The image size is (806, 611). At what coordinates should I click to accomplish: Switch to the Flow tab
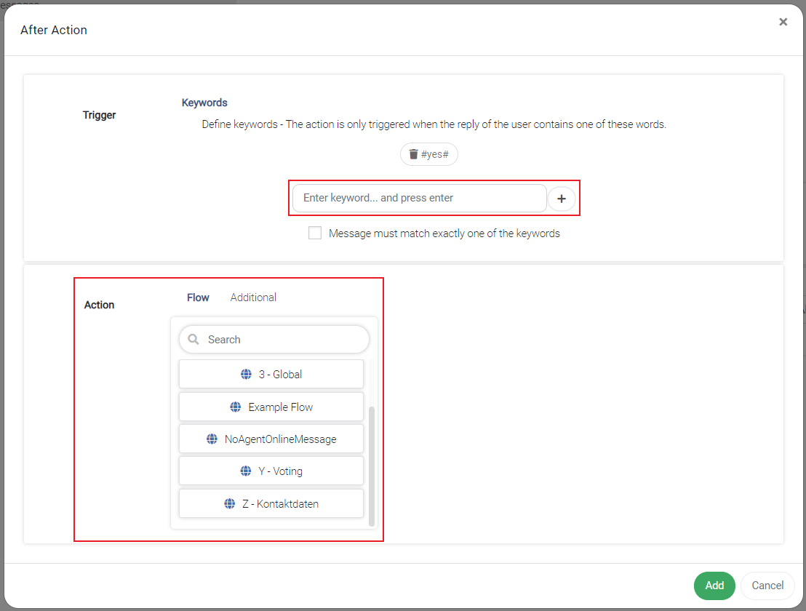click(198, 297)
